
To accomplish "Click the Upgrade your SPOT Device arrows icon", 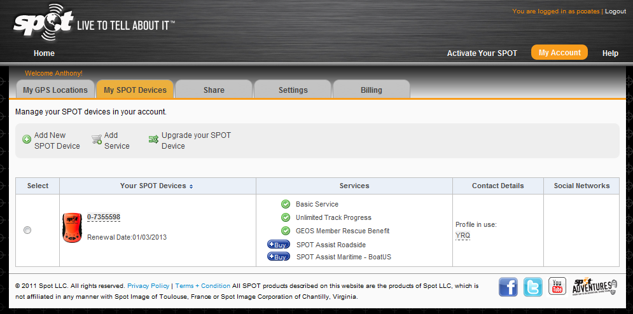I will point(153,140).
